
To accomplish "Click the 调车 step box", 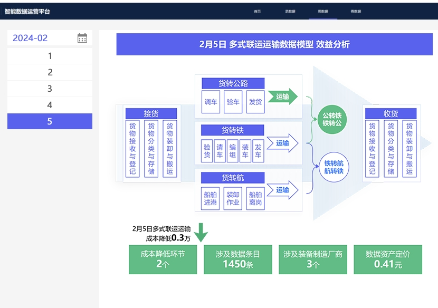I will [211, 102].
